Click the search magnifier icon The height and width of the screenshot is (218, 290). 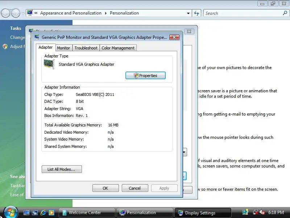point(285,13)
